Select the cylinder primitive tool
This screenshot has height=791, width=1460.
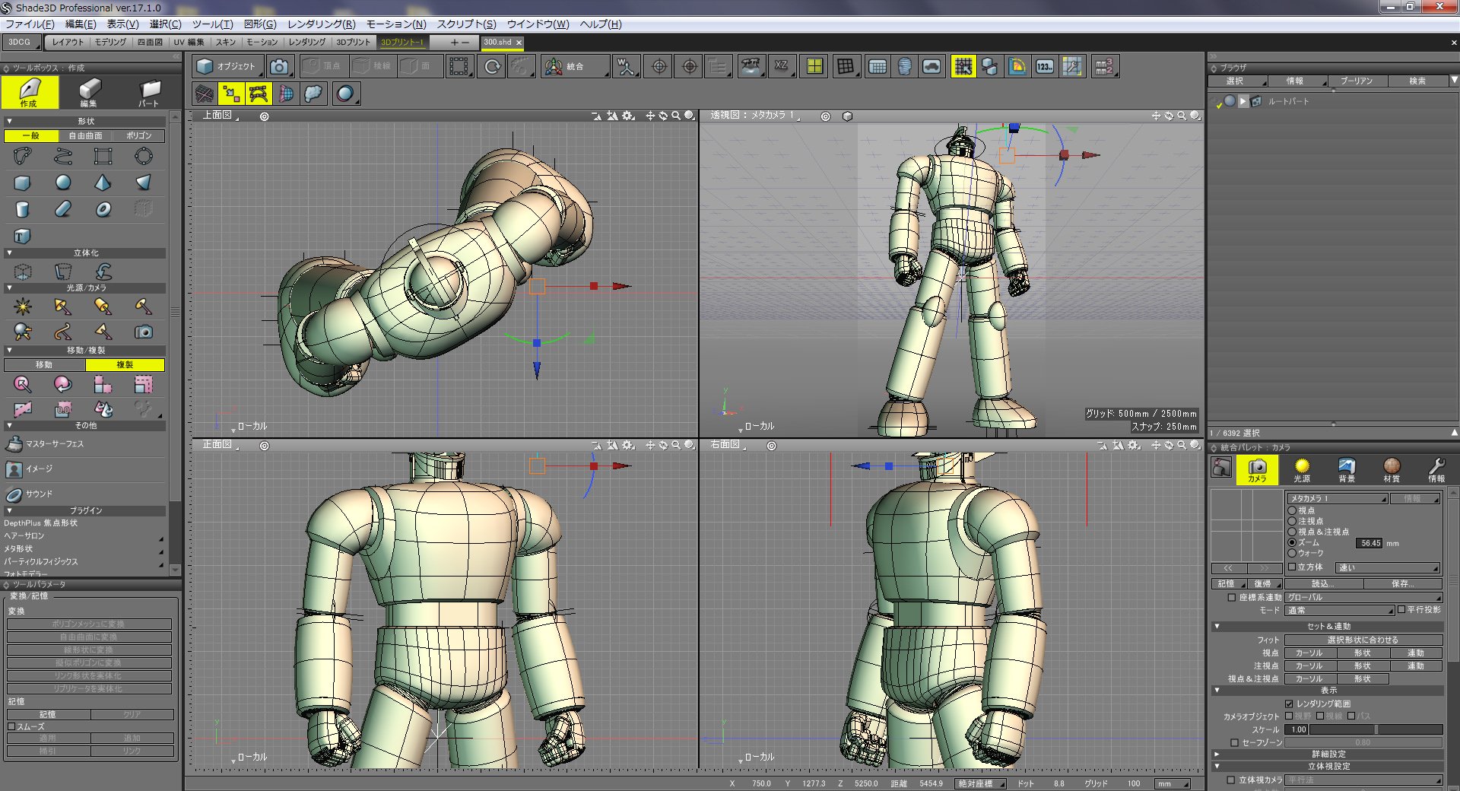(23, 208)
